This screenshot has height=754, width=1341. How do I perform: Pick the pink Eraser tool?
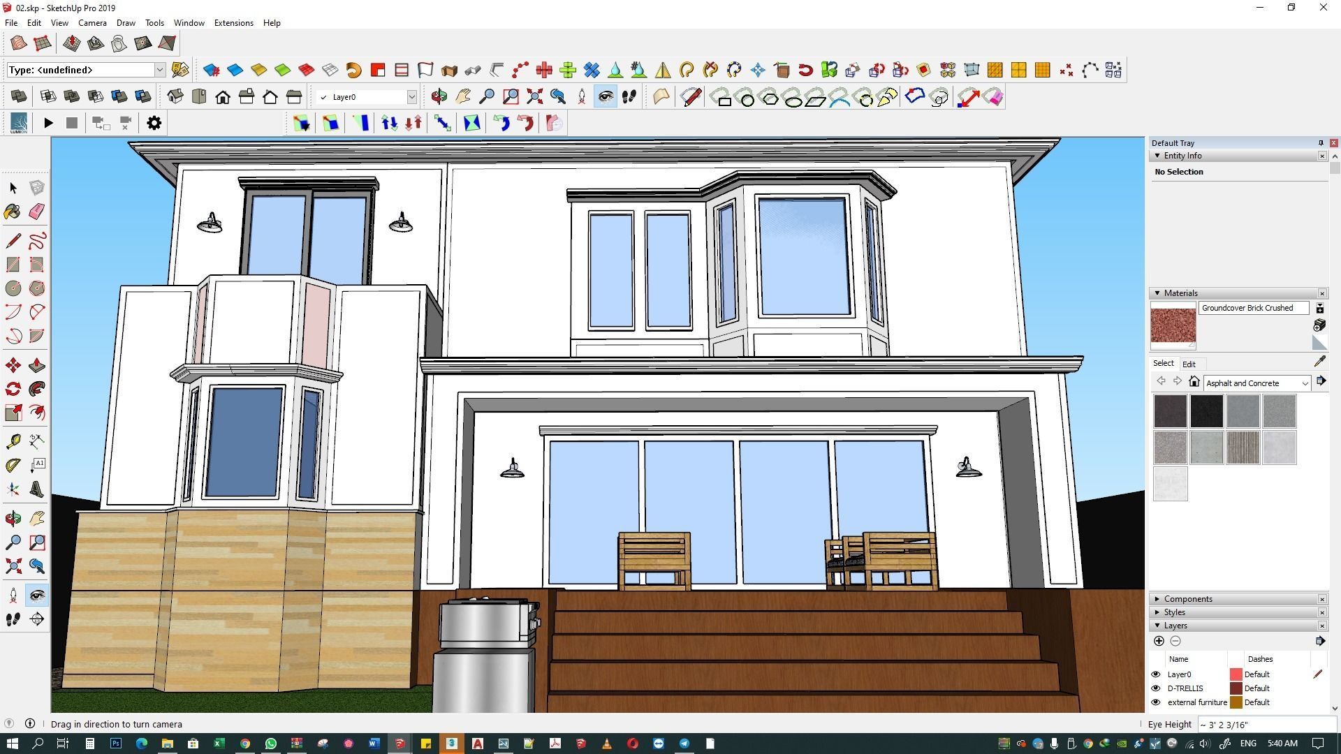37,212
